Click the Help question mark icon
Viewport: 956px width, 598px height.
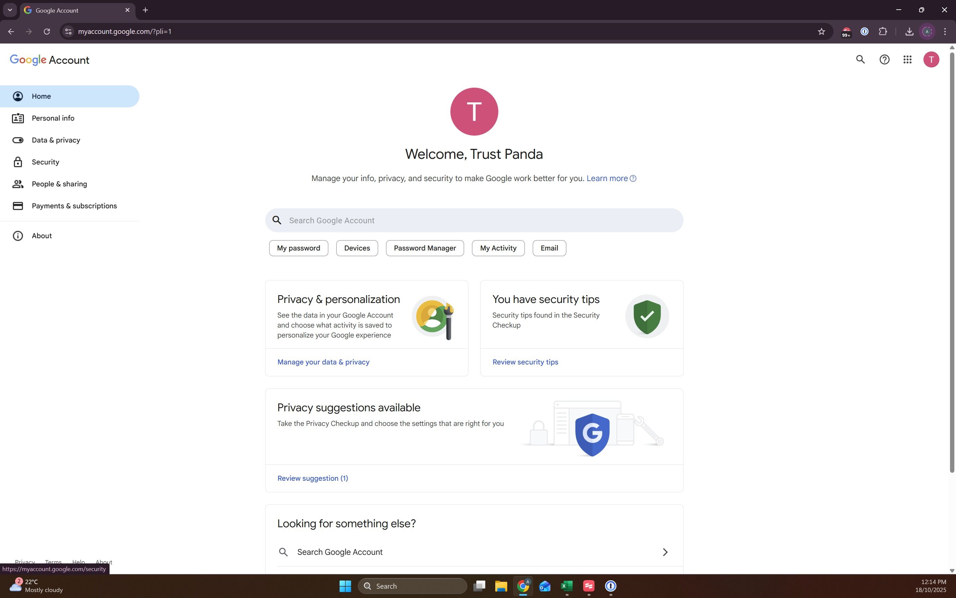[x=884, y=60]
